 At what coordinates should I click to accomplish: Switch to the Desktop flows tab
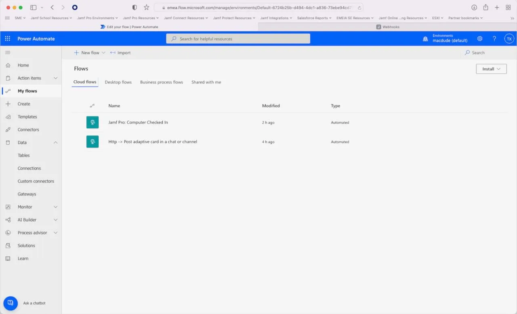click(x=118, y=82)
